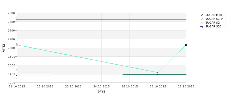The image size is (250, 110).
Task: Select SUGAR-M30 data point on 26-10-2015
Action: click(158, 73)
